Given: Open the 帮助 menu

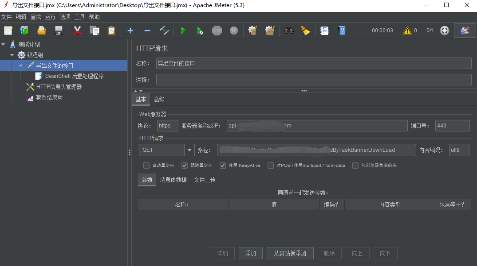Looking at the screenshot, I should [x=94, y=17].
